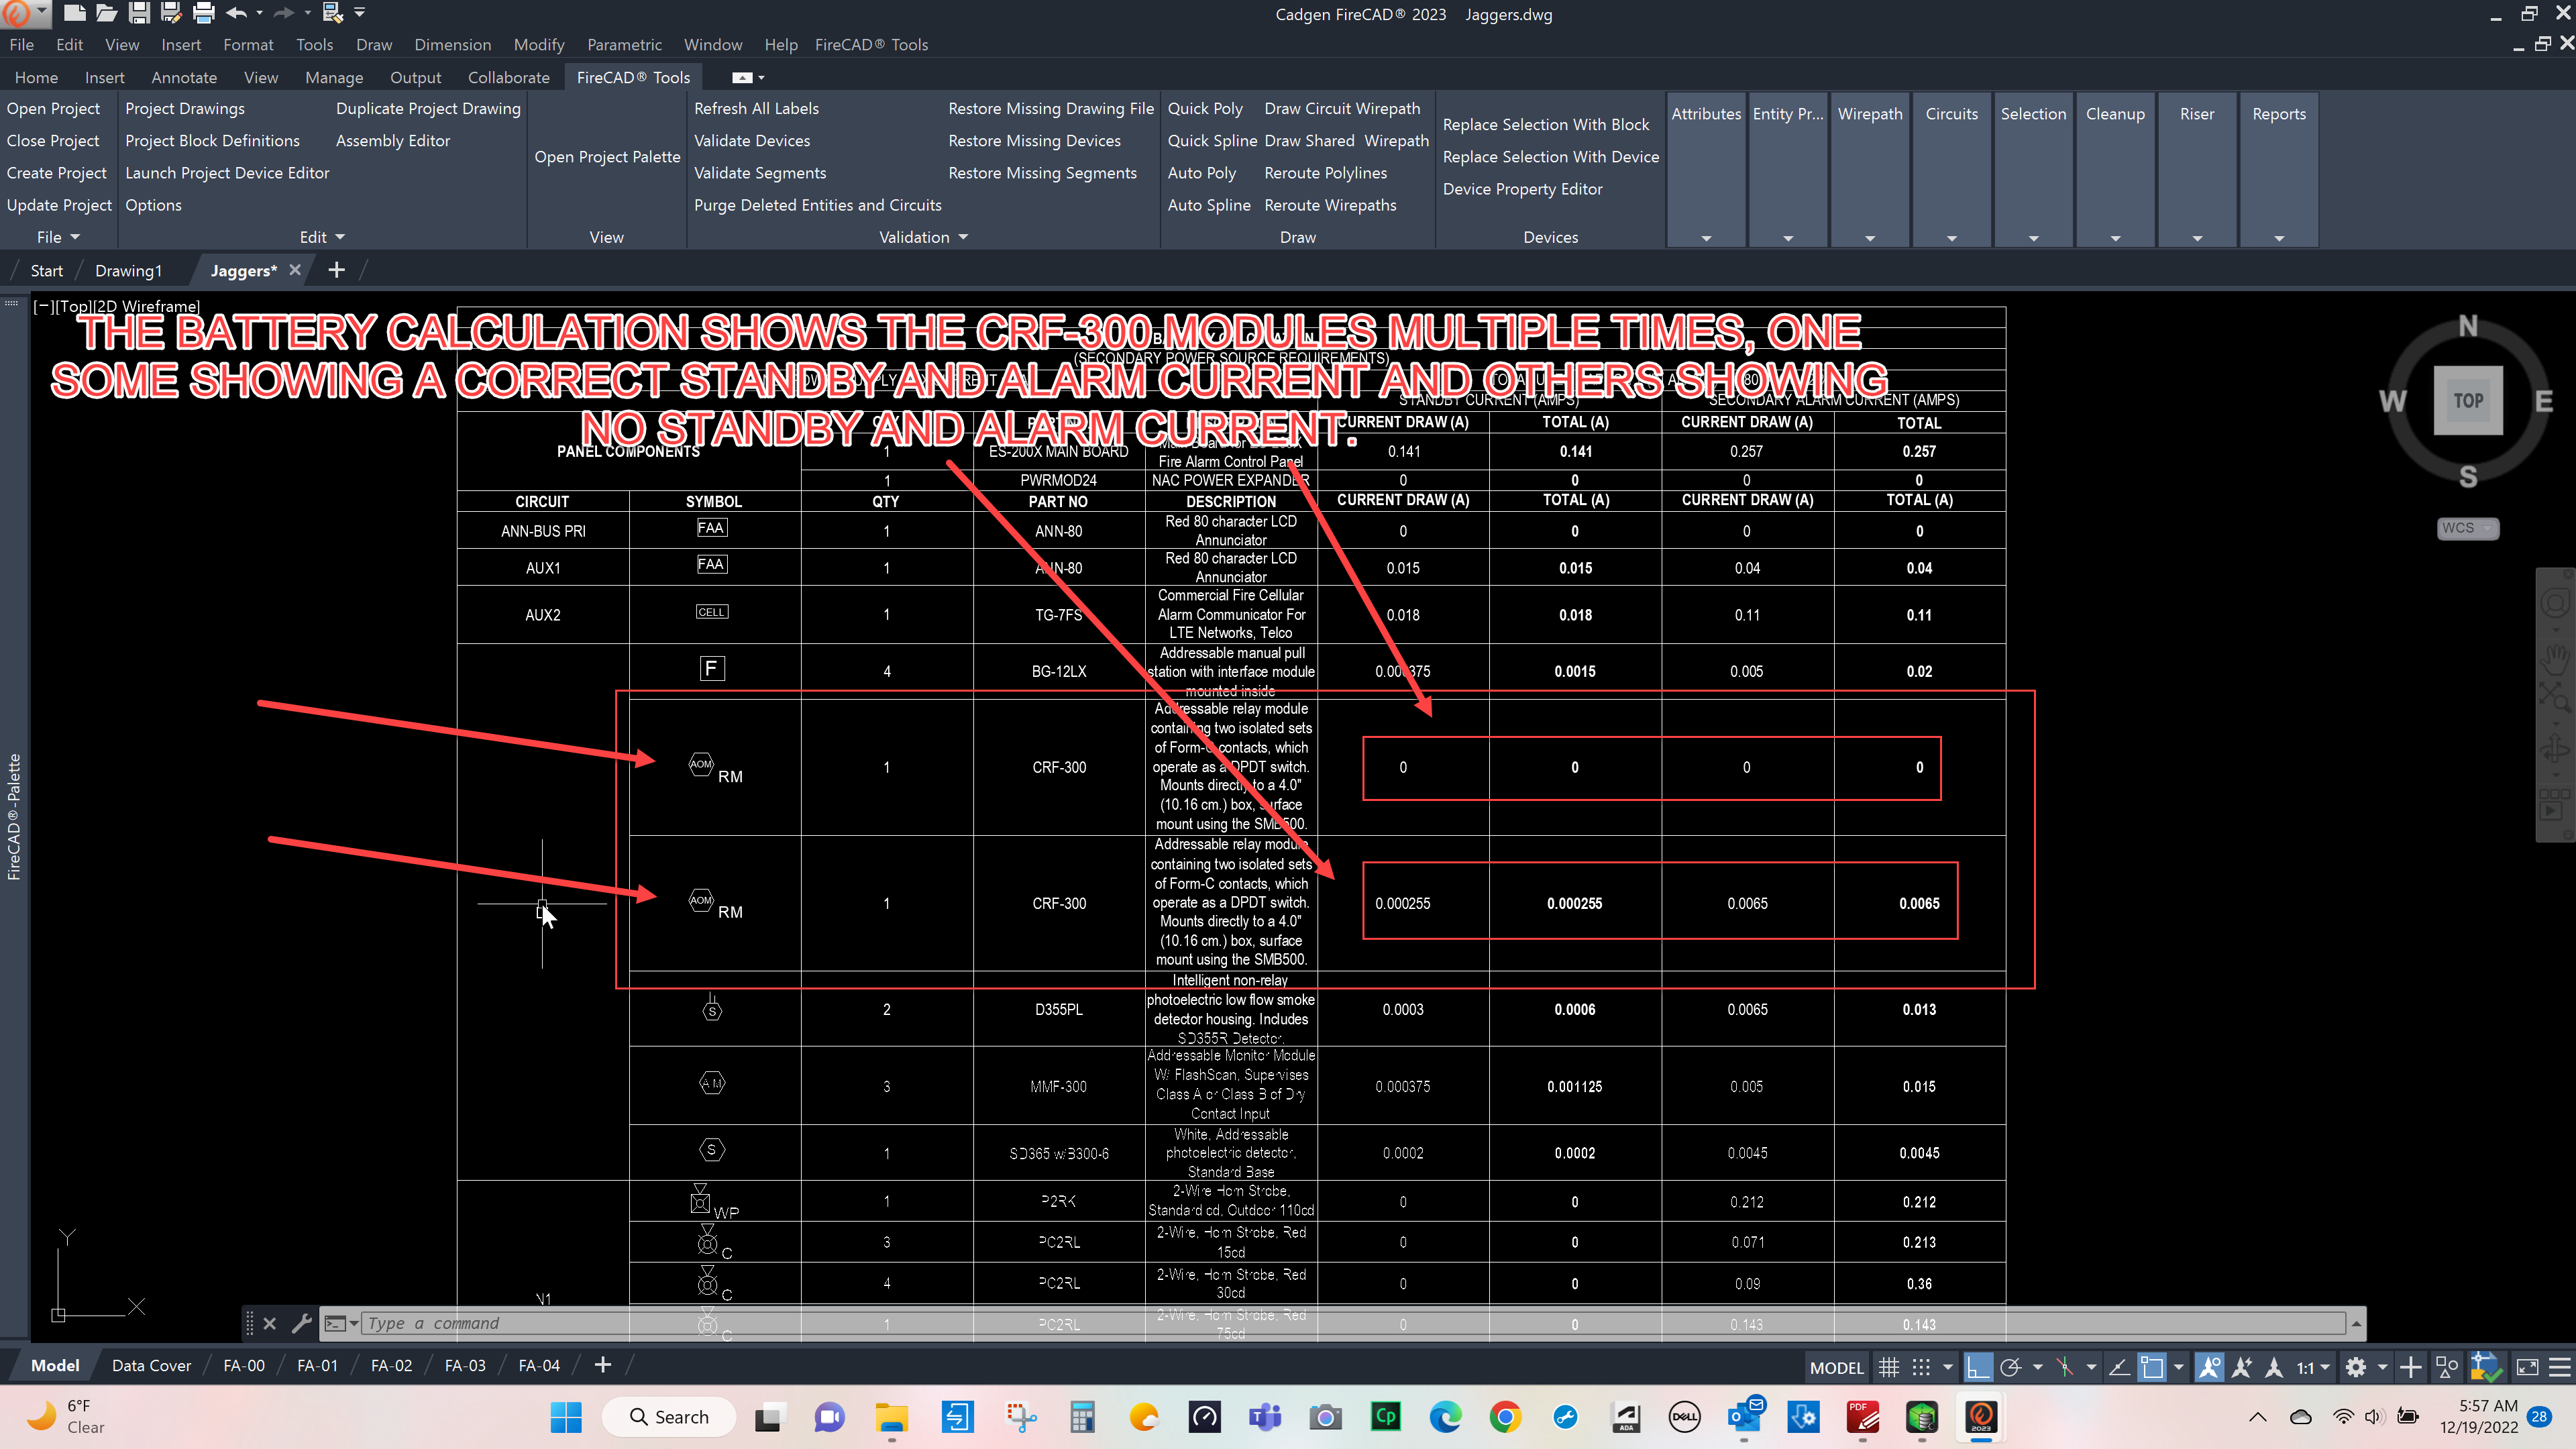Open the Parametric menu in menu bar
The image size is (2576, 1449).
[x=624, y=44]
